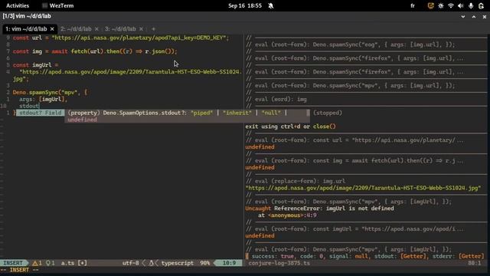Click the "inherit" value in the hover documentation
The height and width of the screenshot is (276, 490).
tap(237, 113)
